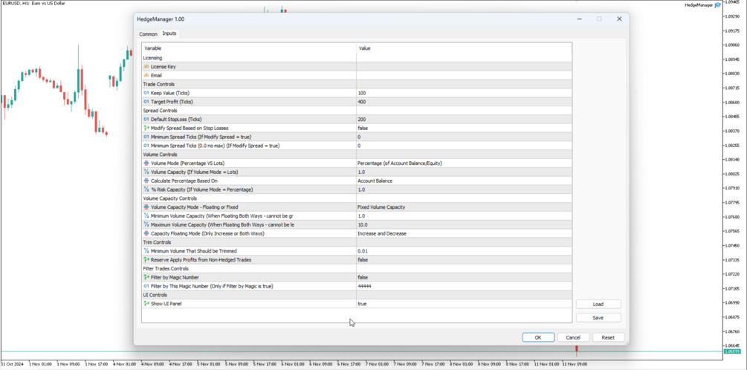Click the Keep Value integer icon
The image size is (747, 370).
[146, 93]
